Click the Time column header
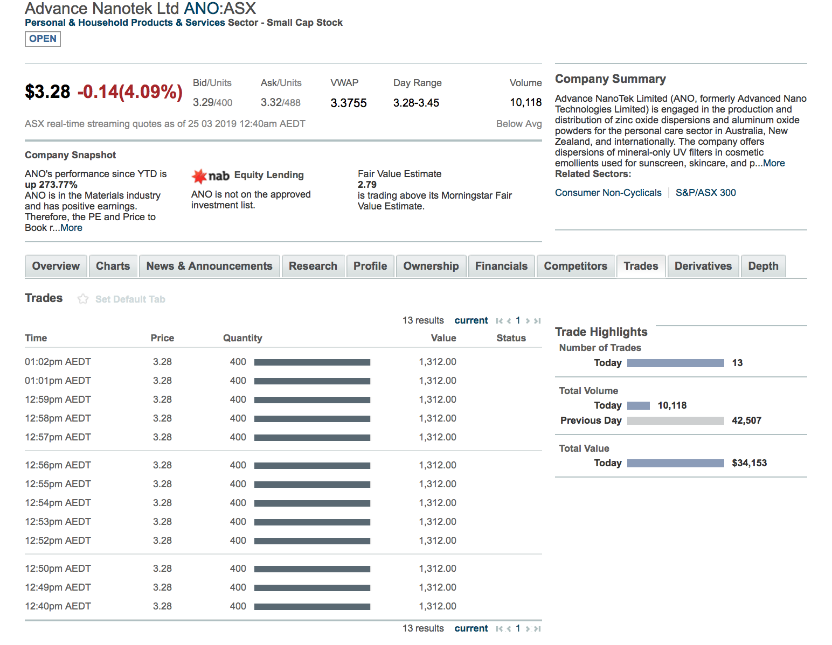The height and width of the screenshot is (645, 832). pos(36,338)
